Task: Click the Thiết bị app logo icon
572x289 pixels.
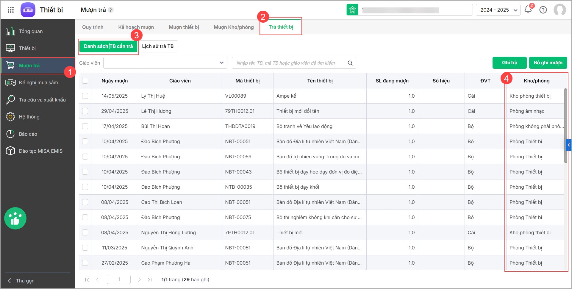Action: tap(28, 10)
